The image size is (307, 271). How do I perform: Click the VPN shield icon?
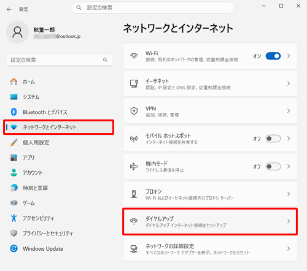tap(134, 111)
